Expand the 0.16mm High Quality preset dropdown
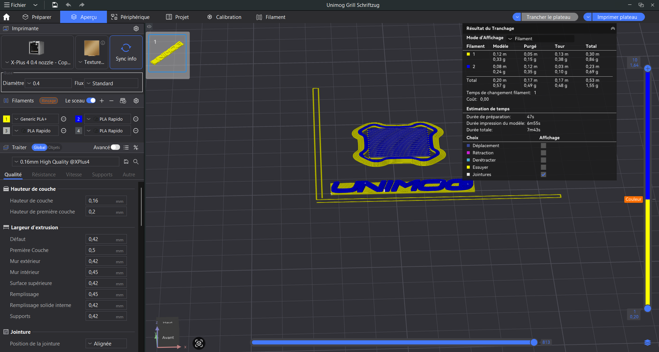This screenshot has height=352, width=659. pos(65,162)
